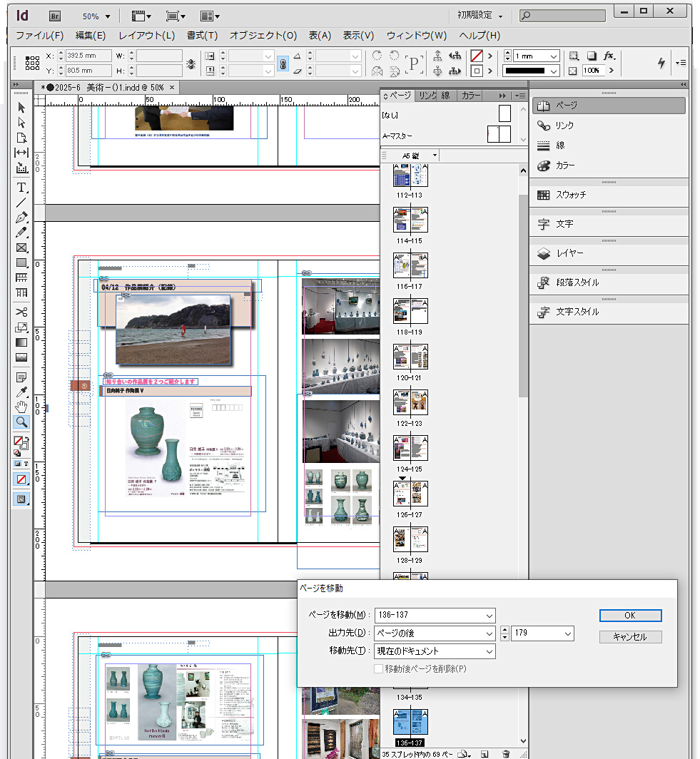This screenshot has width=700, height=759.
Task: Open the Layers (レイヤー) panel icon
Action: [x=544, y=253]
